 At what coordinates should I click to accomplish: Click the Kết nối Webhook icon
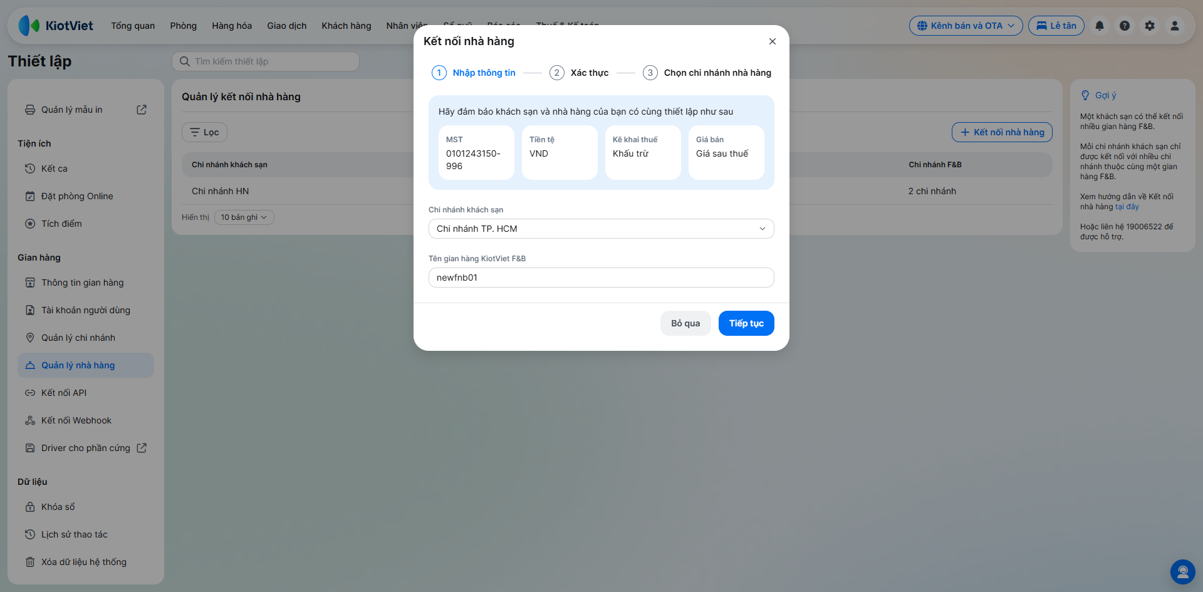click(30, 420)
